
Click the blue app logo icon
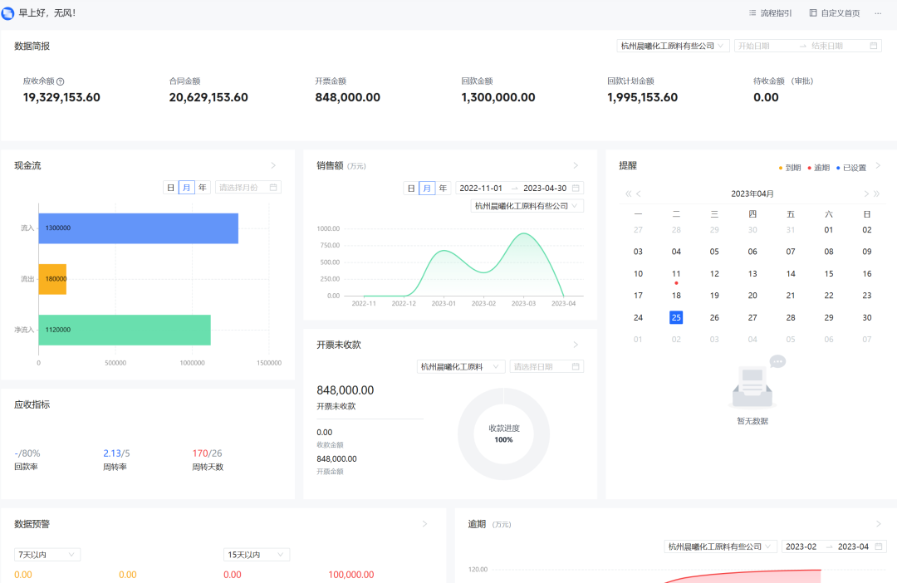pos(7,12)
